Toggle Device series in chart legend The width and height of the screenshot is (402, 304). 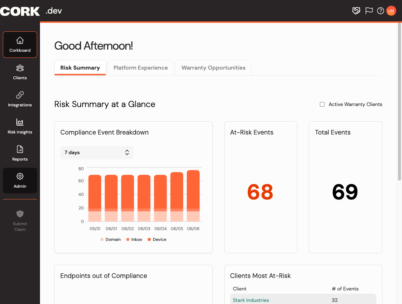157,239
